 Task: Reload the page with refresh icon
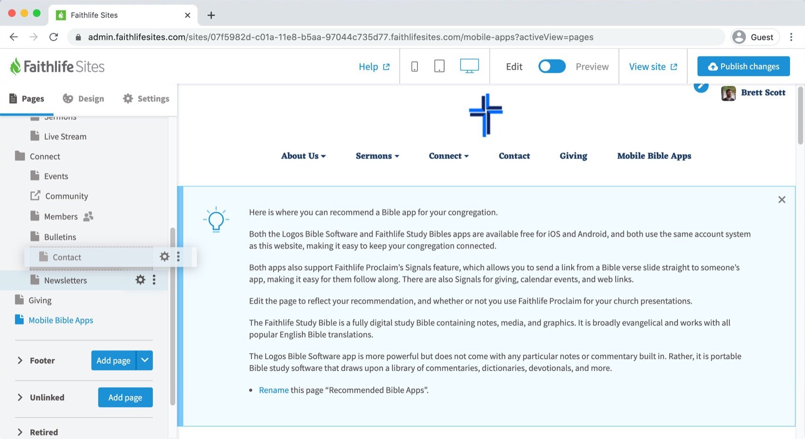54,37
